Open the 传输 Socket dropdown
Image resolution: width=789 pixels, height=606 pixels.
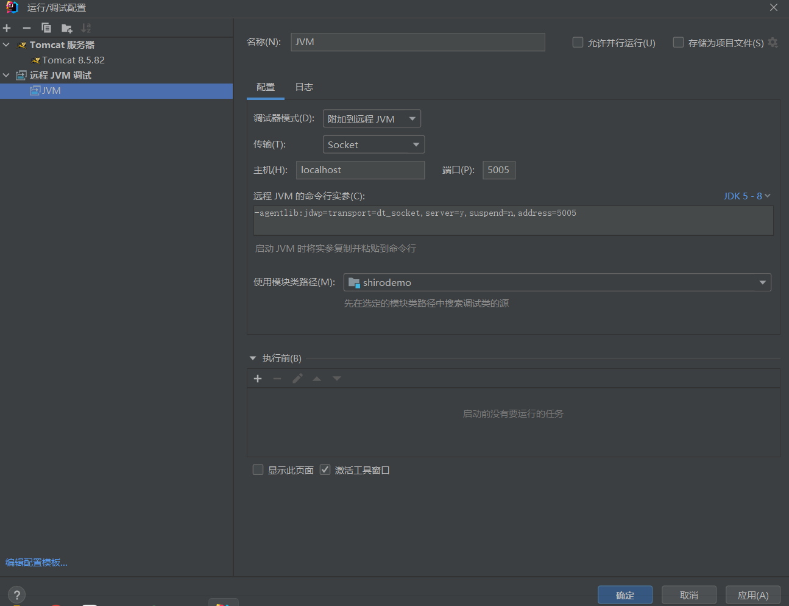(373, 144)
